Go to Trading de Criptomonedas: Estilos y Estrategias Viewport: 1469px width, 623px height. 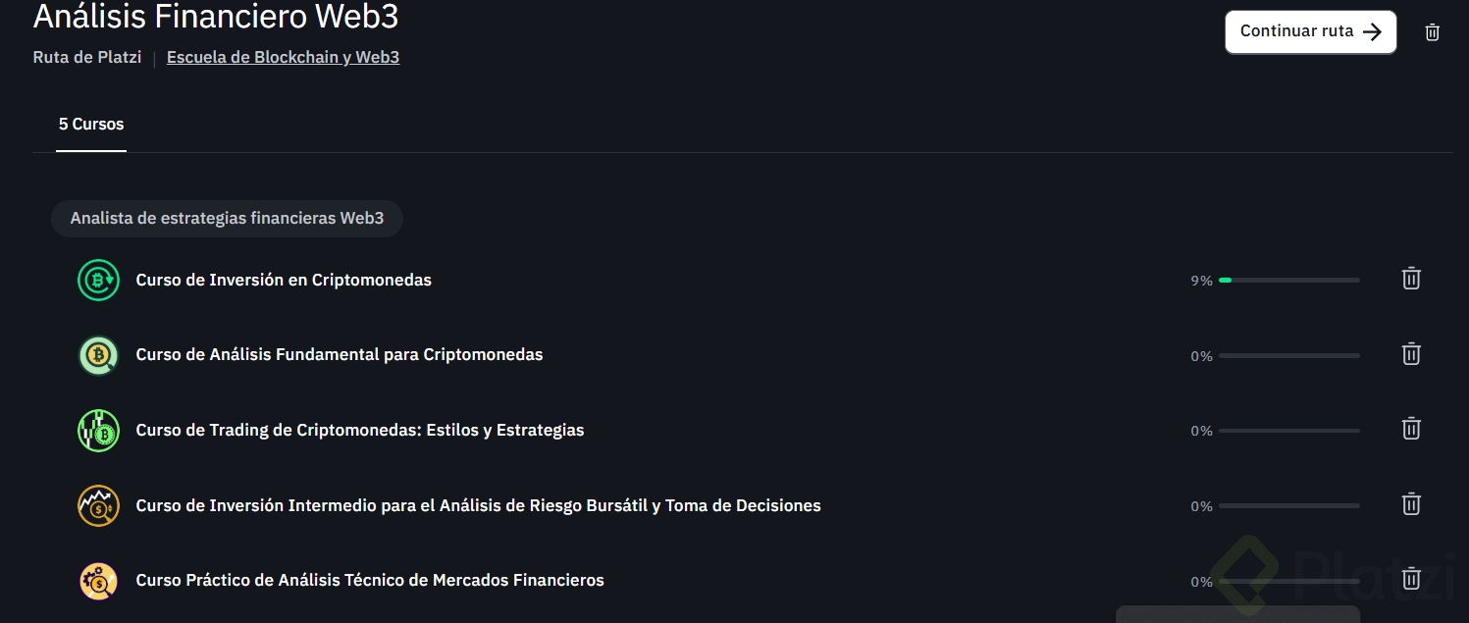359,431
